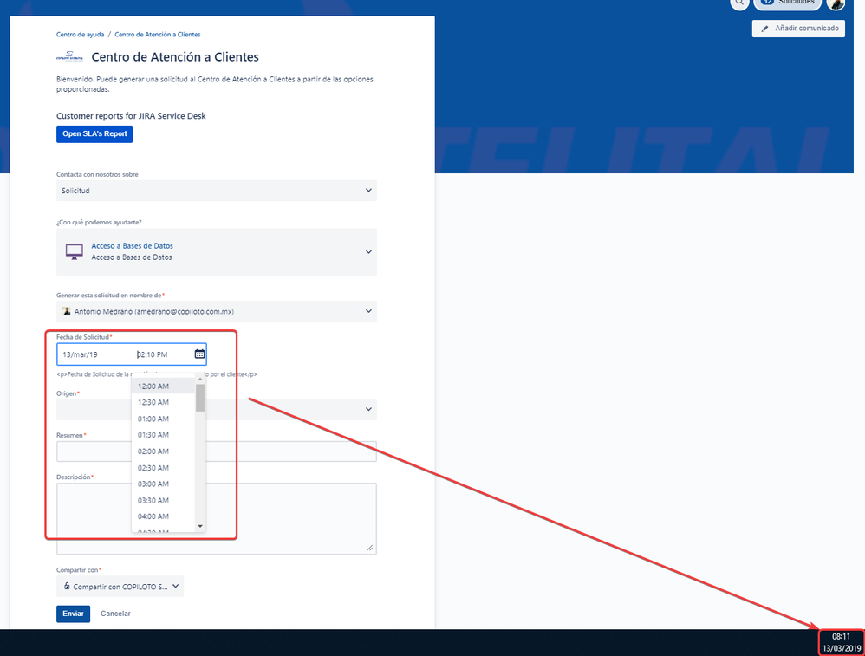The image size is (865, 656).
Task: Click the Centro de Atención logo icon
Action: click(x=69, y=57)
